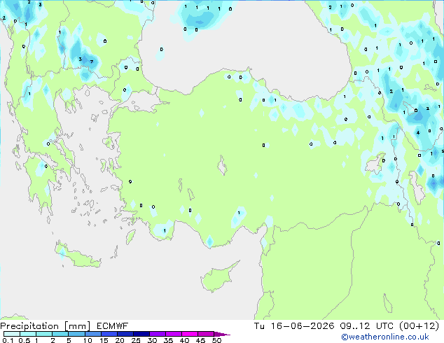
Task: Select the 30–35 mm legend color swatch
Action: click(157, 334)
